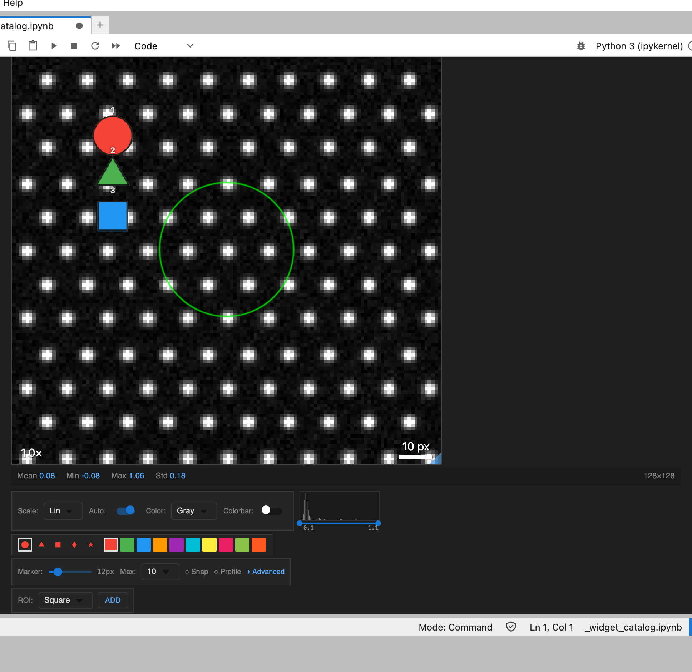
Task: Open the Help menu
Action: point(12,3)
